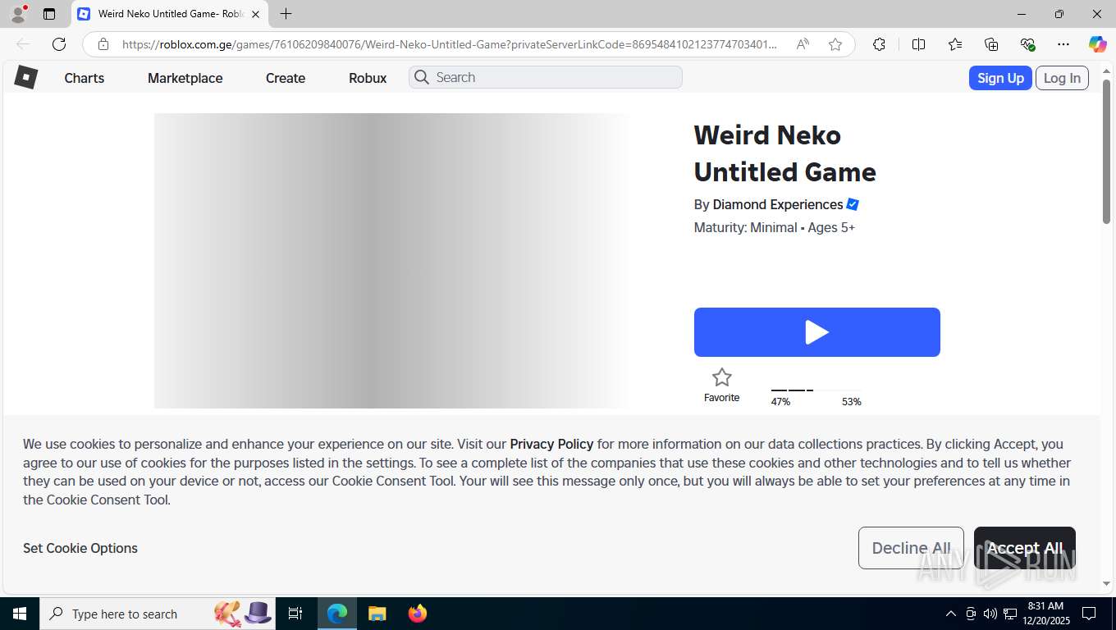This screenshot has height=630, width=1116.
Task: Open the Favorites list icon
Action: coord(955,44)
